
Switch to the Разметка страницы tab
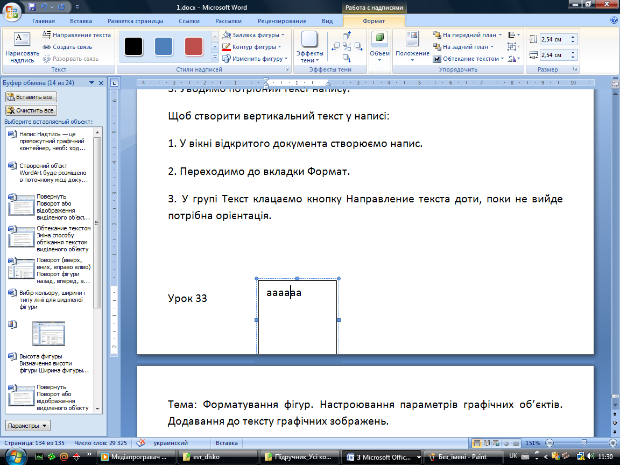coord(135,21)
